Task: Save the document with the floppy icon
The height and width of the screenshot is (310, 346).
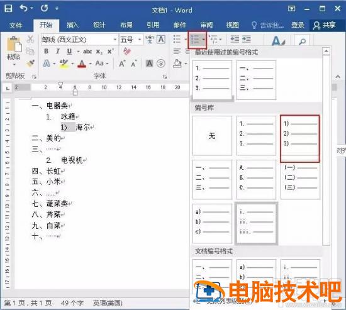Action: (x=8, y=8)
